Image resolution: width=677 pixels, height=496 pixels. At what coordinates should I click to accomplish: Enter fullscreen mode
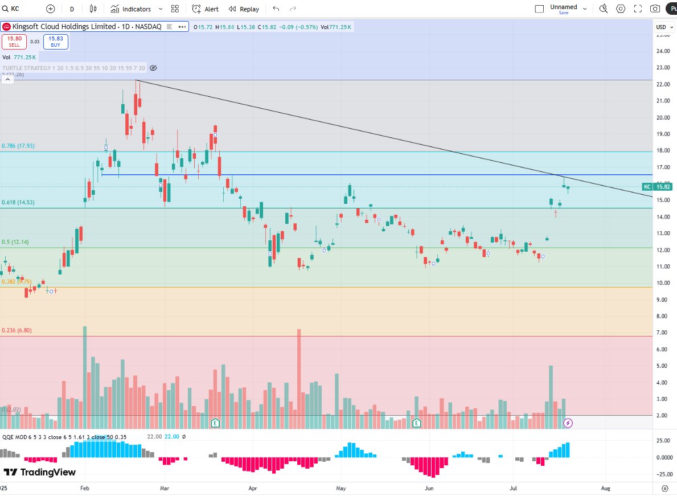[638, 9]
